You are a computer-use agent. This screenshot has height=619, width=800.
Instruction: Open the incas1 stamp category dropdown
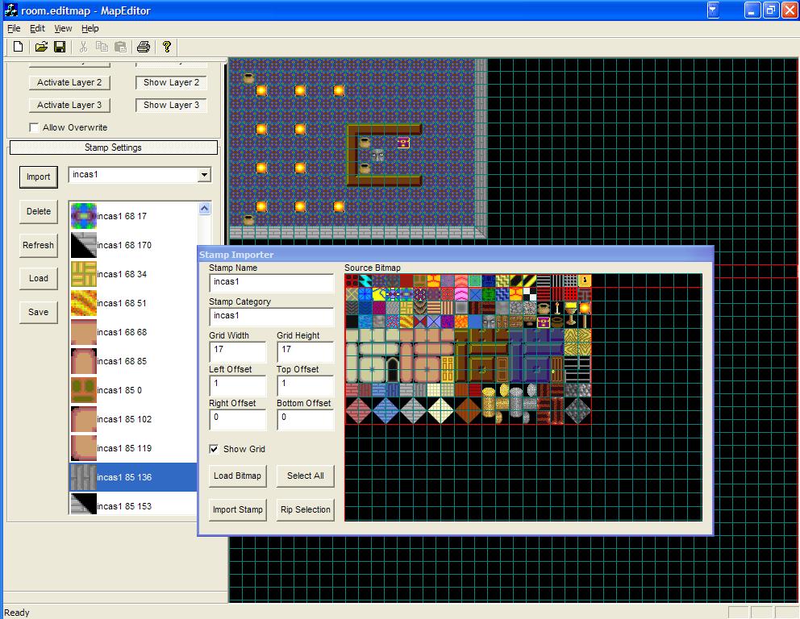click(204, 175)
